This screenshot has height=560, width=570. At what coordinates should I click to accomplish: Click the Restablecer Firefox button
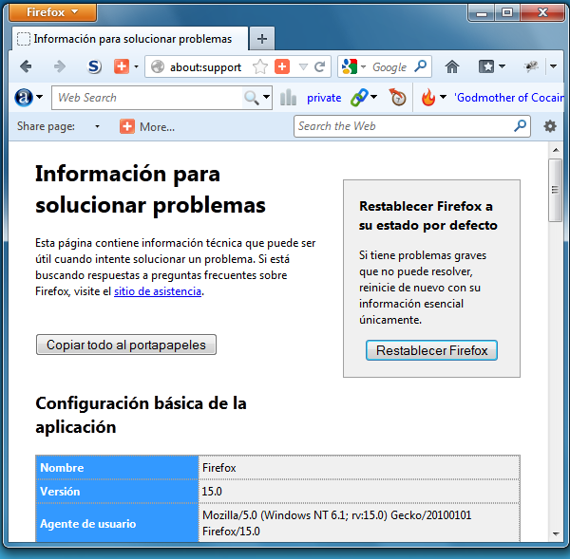coord(431,350)
